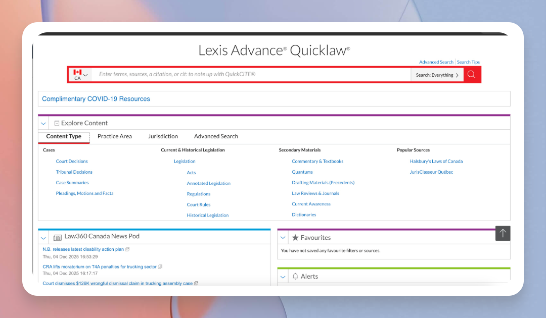Click Halsbury's Laws of Canada source
The width and height of the screenshot is (546, 318).
(436, 162)
